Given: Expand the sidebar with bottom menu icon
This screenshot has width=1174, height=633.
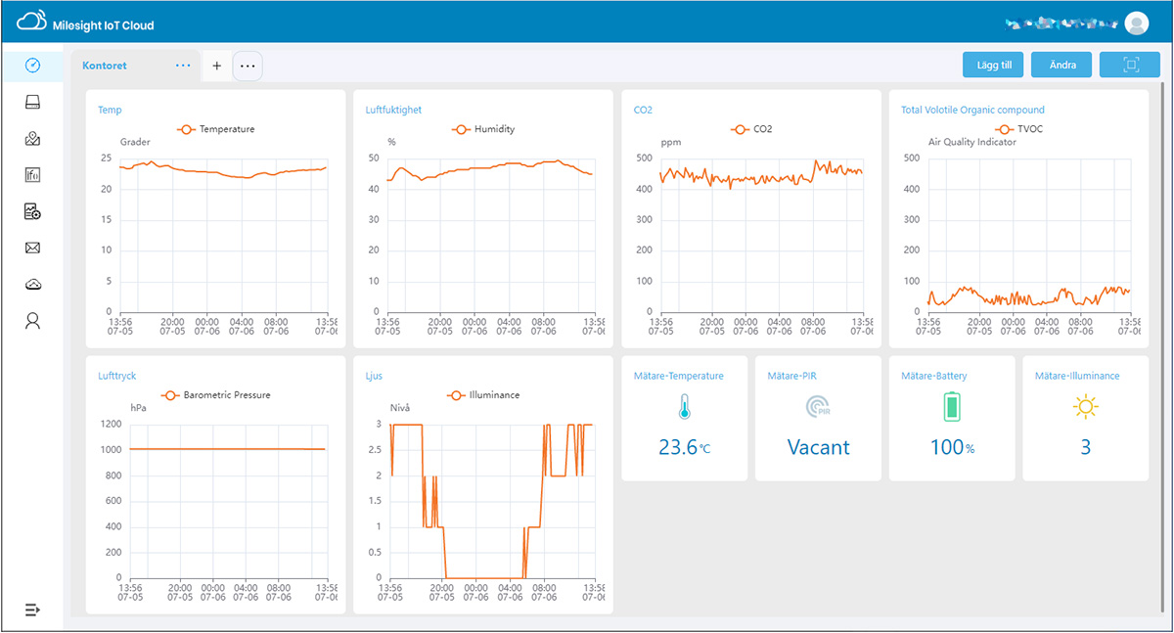Looking at the screenshot, I should pos(32,610).
